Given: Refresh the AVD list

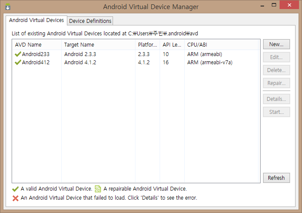Looking at the screenshot, I should pyautogui.click(x=277, y=178).
